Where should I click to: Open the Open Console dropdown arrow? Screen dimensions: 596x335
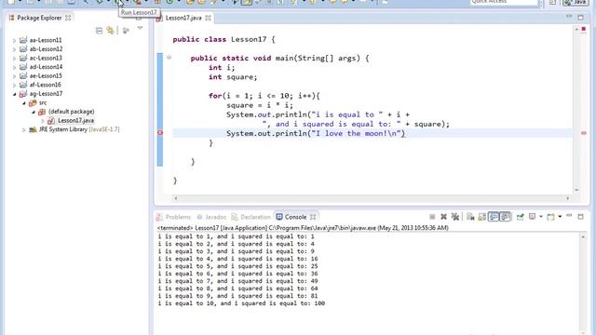(x=560, y=217)
